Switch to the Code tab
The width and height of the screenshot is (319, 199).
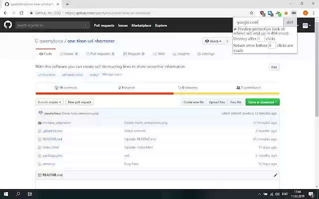click(x=45, y=54)
